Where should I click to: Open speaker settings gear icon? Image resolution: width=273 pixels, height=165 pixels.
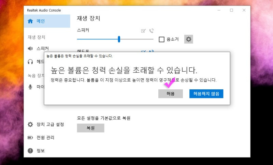click(x=189, y=39)
